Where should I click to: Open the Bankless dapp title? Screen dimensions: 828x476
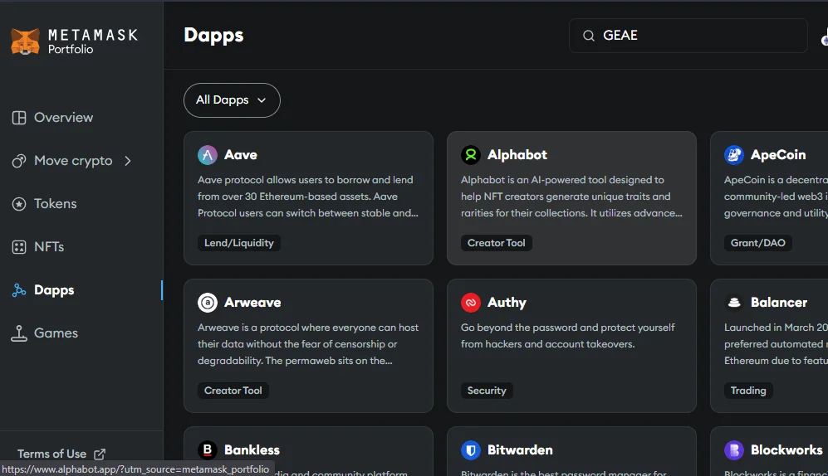[x=252, y=450]
